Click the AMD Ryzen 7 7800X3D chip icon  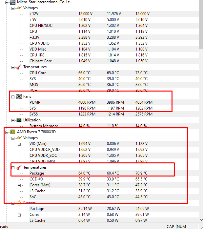pyautogui.click(x=13, y=132)
